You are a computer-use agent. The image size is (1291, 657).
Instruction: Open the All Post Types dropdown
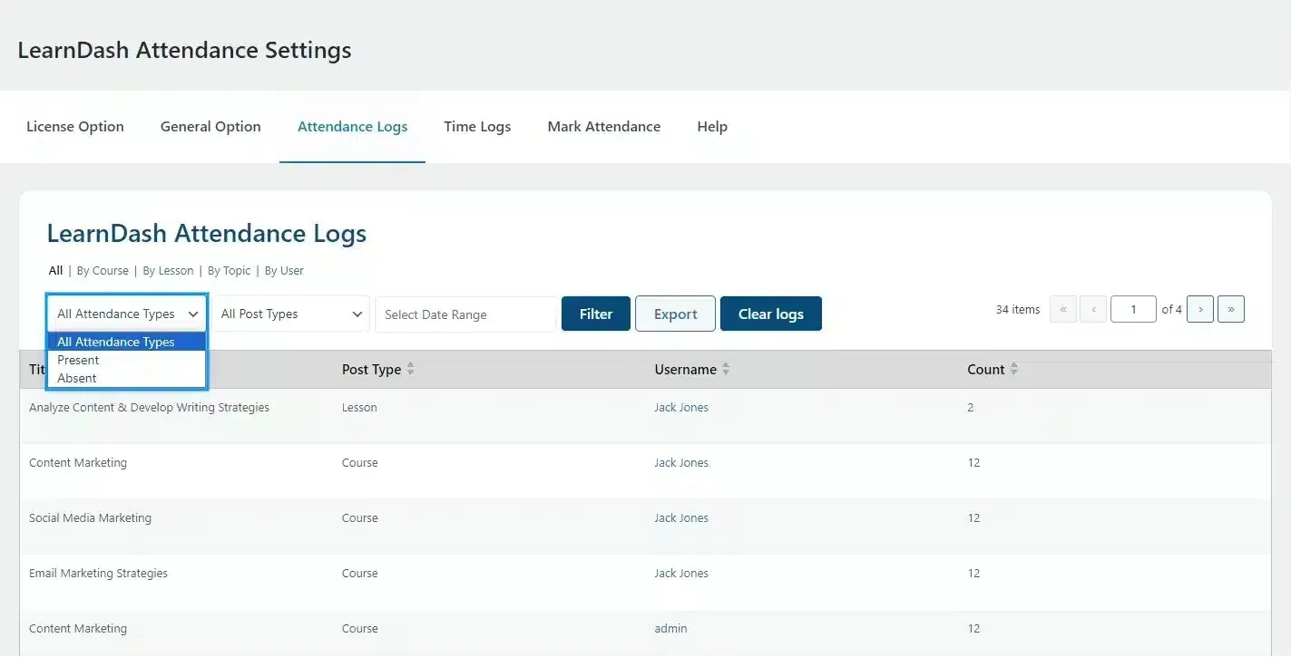[290, 314]
